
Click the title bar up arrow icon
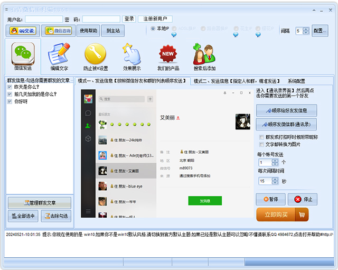(x=314, y=10)
